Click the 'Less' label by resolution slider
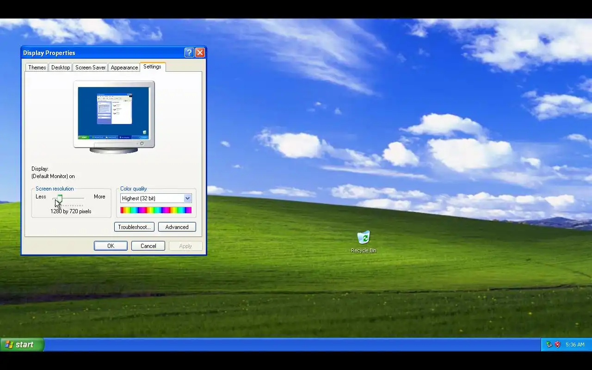The width and height of the screenshot is (592, 370). point(41,197)
